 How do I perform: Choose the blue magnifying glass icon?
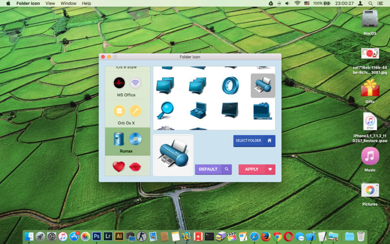165,110
